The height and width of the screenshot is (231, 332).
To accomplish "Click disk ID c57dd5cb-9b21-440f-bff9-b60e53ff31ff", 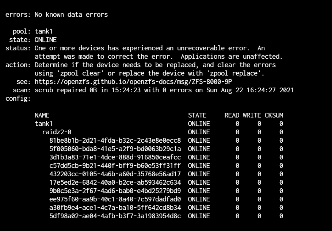I will [x=115, y=166].
